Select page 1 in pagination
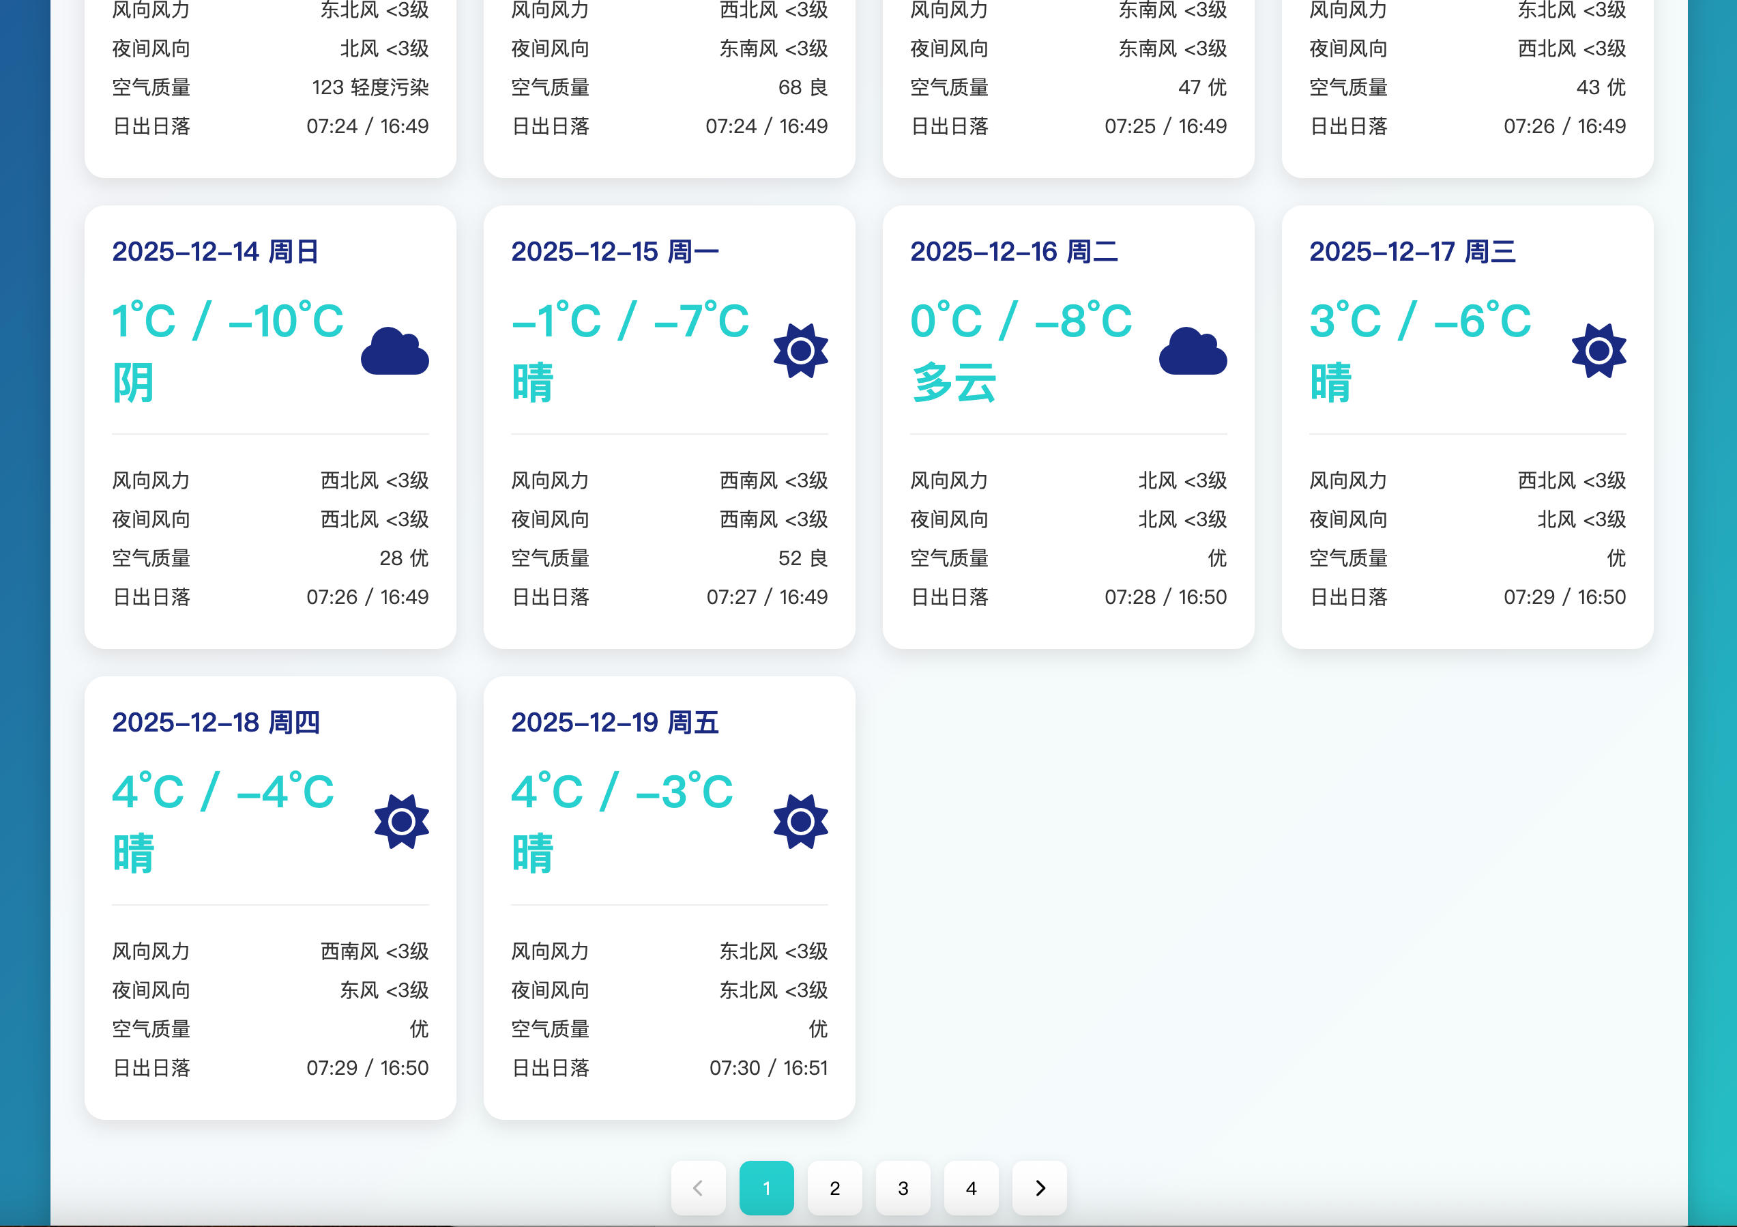This screenshot has width=1737, height=1227. tap(766, 1187)
